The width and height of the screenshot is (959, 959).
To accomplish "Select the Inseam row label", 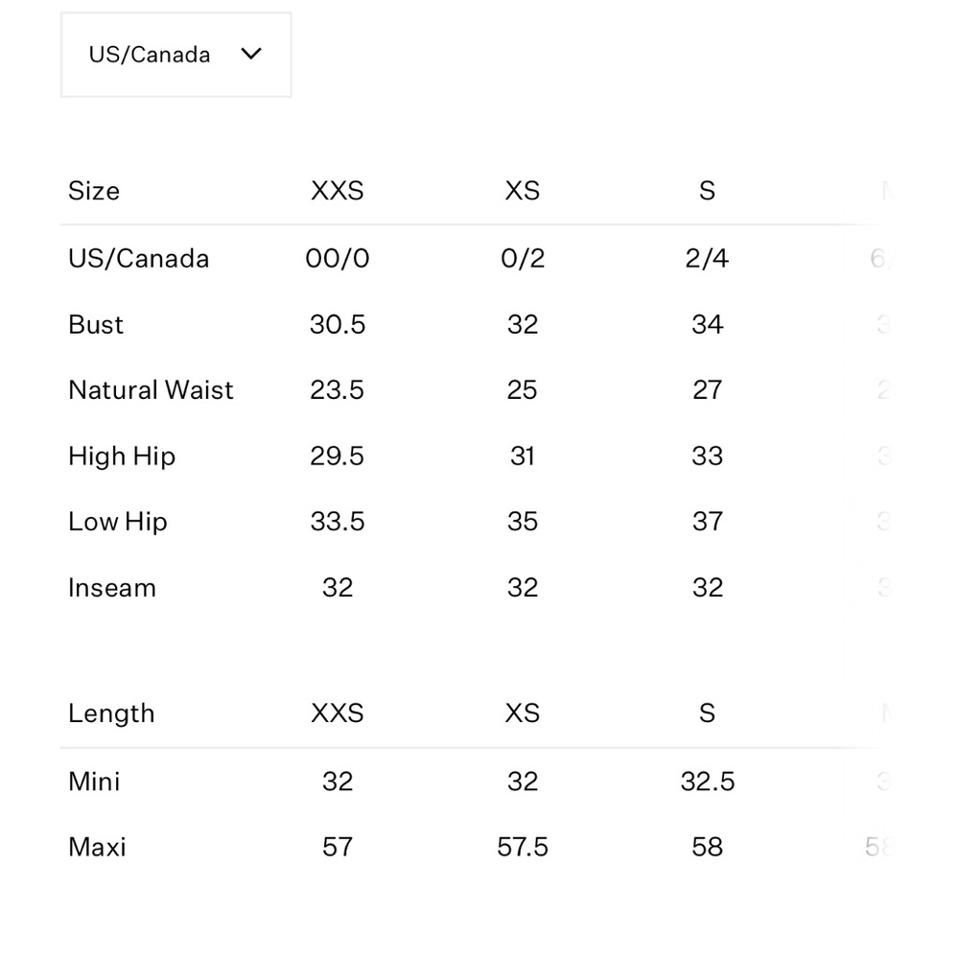I will [112, 588].
